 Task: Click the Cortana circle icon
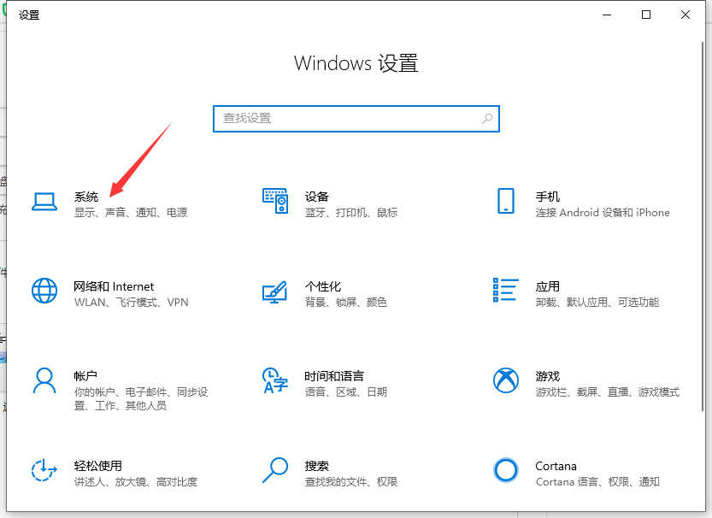click(x=505, y=470)
